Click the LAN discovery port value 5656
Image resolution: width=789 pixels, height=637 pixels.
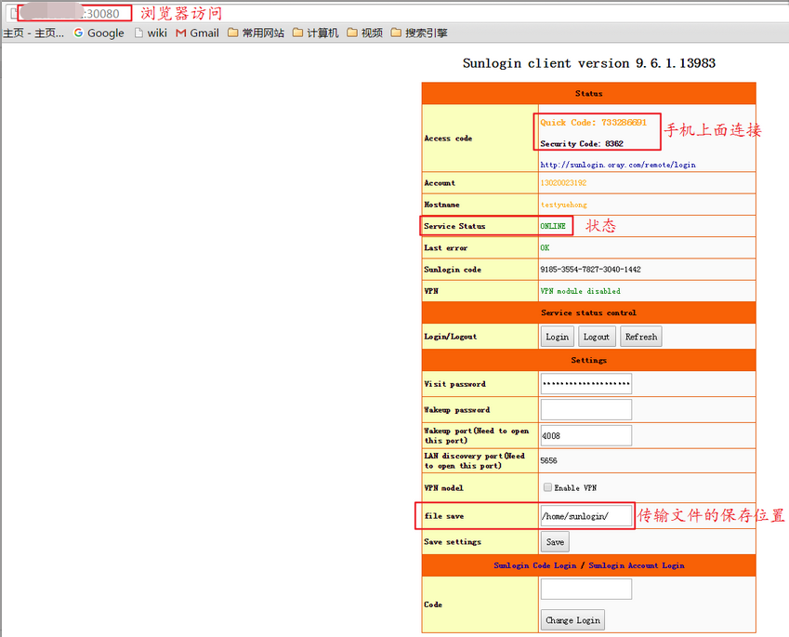click(x=548, y=460)
